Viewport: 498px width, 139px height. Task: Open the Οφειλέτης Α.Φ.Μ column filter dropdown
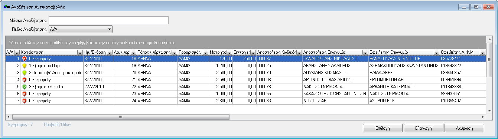pos(482,52)
